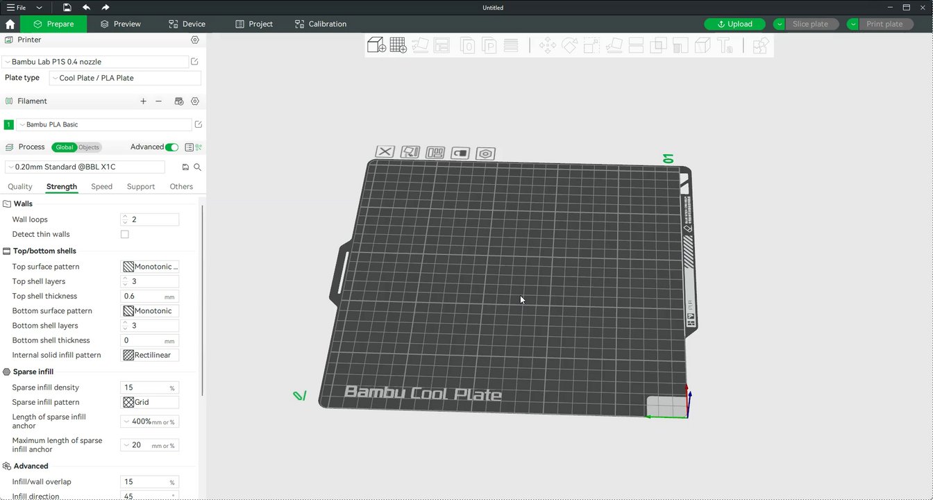This screenshot has height=500, width=933.
Task: Open Internal solid infill pattern dropdown
Action: pos(150,356)
